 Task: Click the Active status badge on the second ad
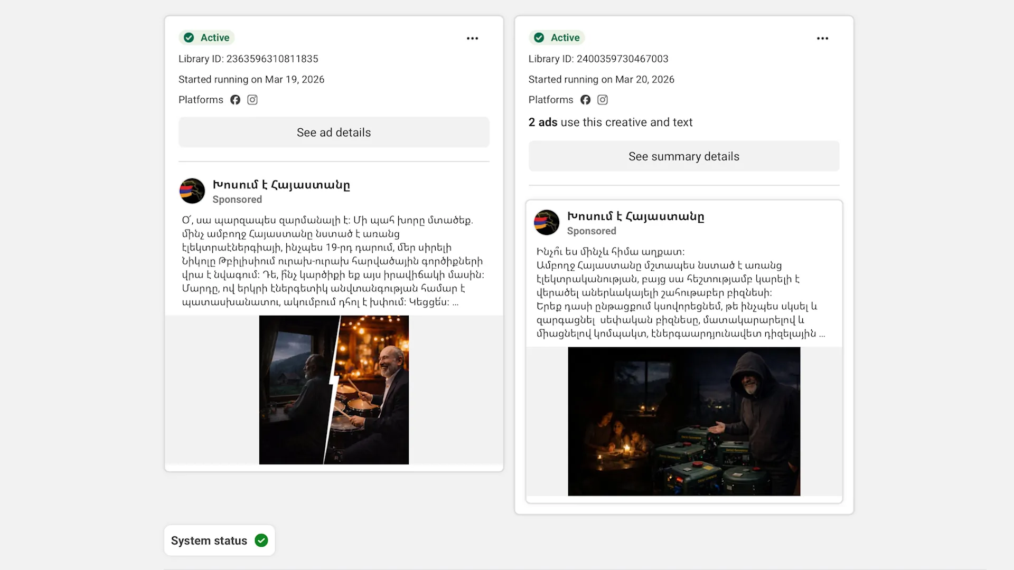click(557, 37)
